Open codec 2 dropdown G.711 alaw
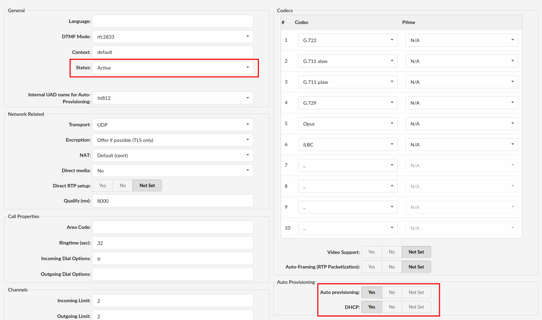The height and width of the screenshot is (320, 542). pyautogui.click(x=348, y=61)
